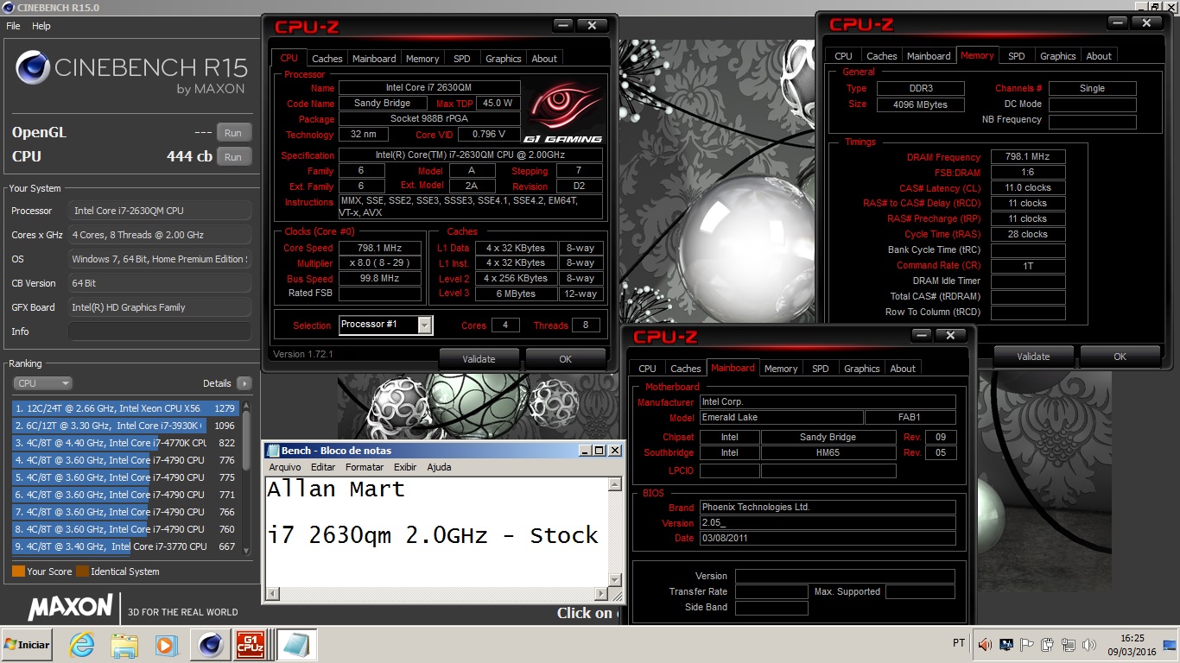Click OK in CPU-Z CPU window
1180x663 pixels.
tap(565, 359)
